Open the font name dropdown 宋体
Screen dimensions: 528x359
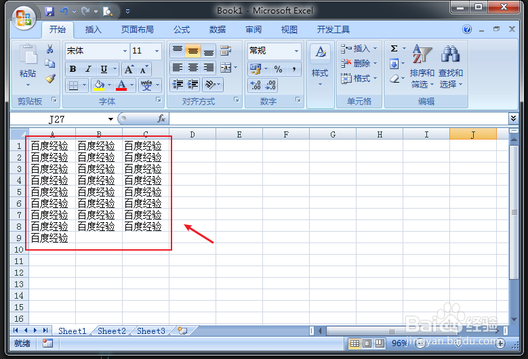(125, 51)
